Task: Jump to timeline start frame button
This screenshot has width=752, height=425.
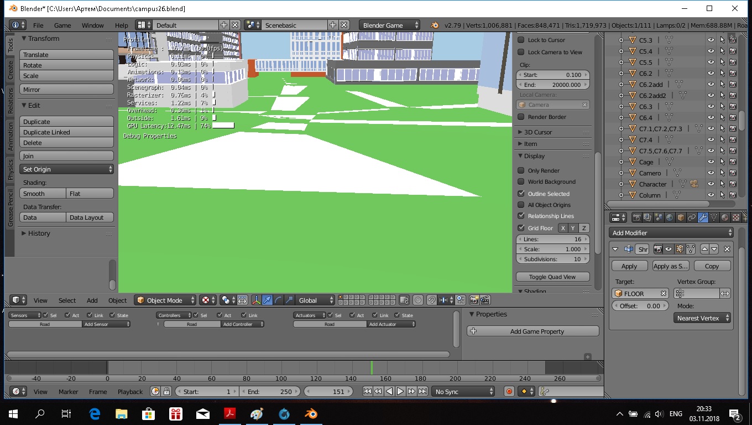Action: point(367,391)
